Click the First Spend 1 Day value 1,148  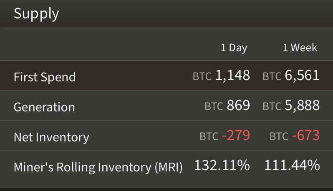[x=232, y=75]
